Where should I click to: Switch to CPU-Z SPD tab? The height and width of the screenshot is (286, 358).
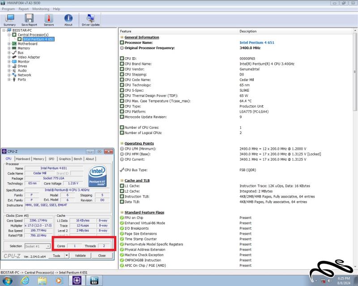point(51,159)
